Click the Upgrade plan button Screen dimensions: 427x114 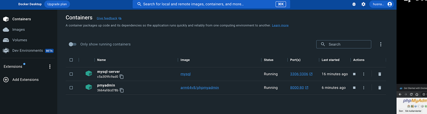pos(57,4)
